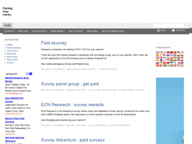This screenshot has height=144, width=192.
Task: Open the GET PAID tag link
Action: point(96,90)
